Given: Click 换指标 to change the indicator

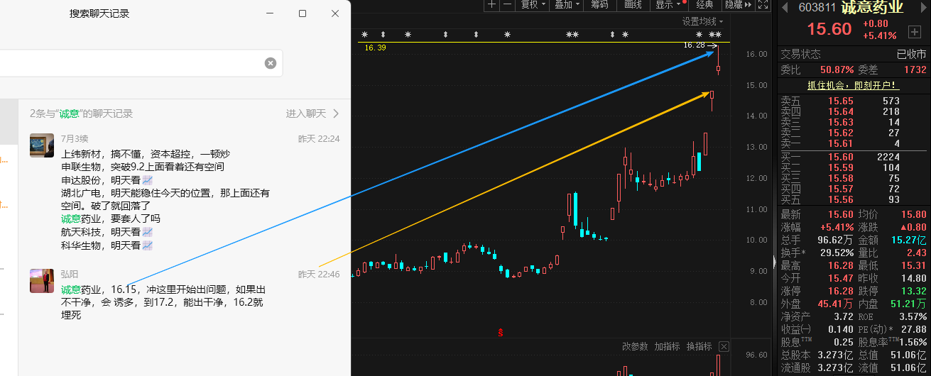Looking at the screenshot, I should click(699, 347).
